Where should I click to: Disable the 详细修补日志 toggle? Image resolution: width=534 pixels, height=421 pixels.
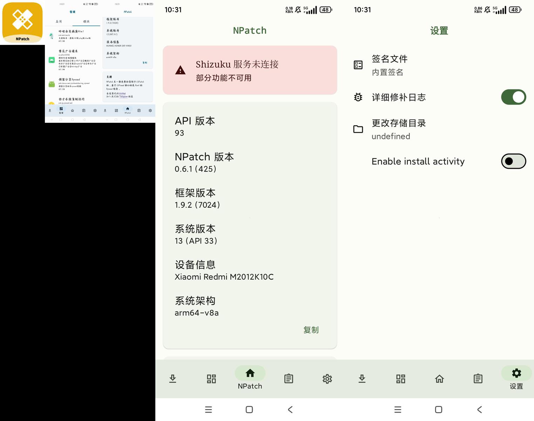[513, 97]
